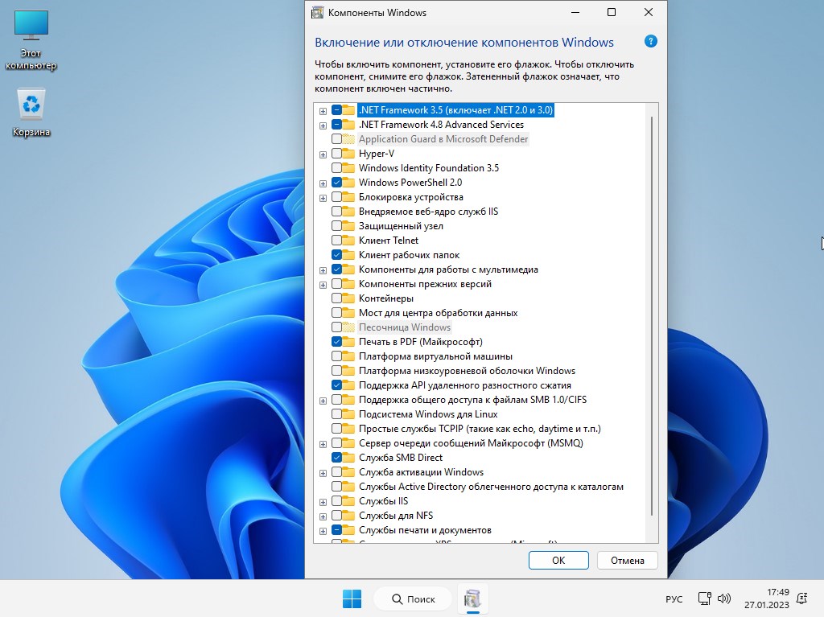This screenshot has width=824, height=617.
Task: Click folder icon beside Защищенный узел
Action: 348,226
